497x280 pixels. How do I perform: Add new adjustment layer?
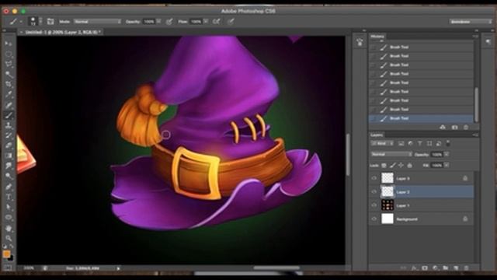tap(435, 268)
